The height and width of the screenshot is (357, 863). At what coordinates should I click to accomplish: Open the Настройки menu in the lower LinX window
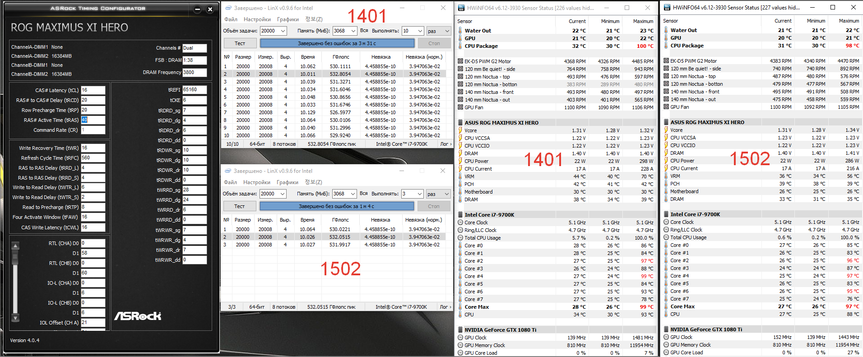pos(257,182)
